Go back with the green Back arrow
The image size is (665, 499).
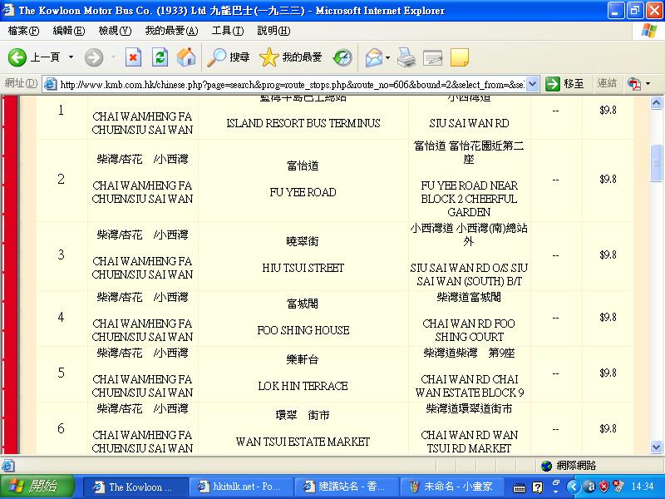(17, 57)
